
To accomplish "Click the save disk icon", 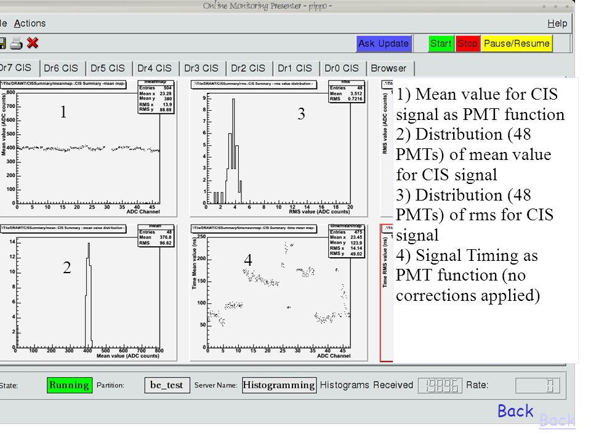I will (2, 43).
